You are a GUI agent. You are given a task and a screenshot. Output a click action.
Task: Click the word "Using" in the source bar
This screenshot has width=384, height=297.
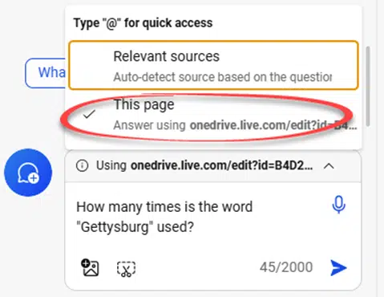tap(111, 165)
